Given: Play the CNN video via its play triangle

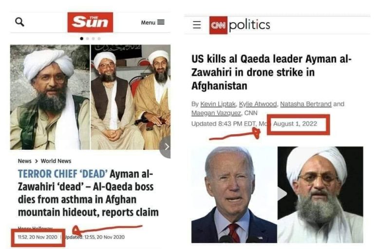Looking at the screenshot, I should point(281,194).
